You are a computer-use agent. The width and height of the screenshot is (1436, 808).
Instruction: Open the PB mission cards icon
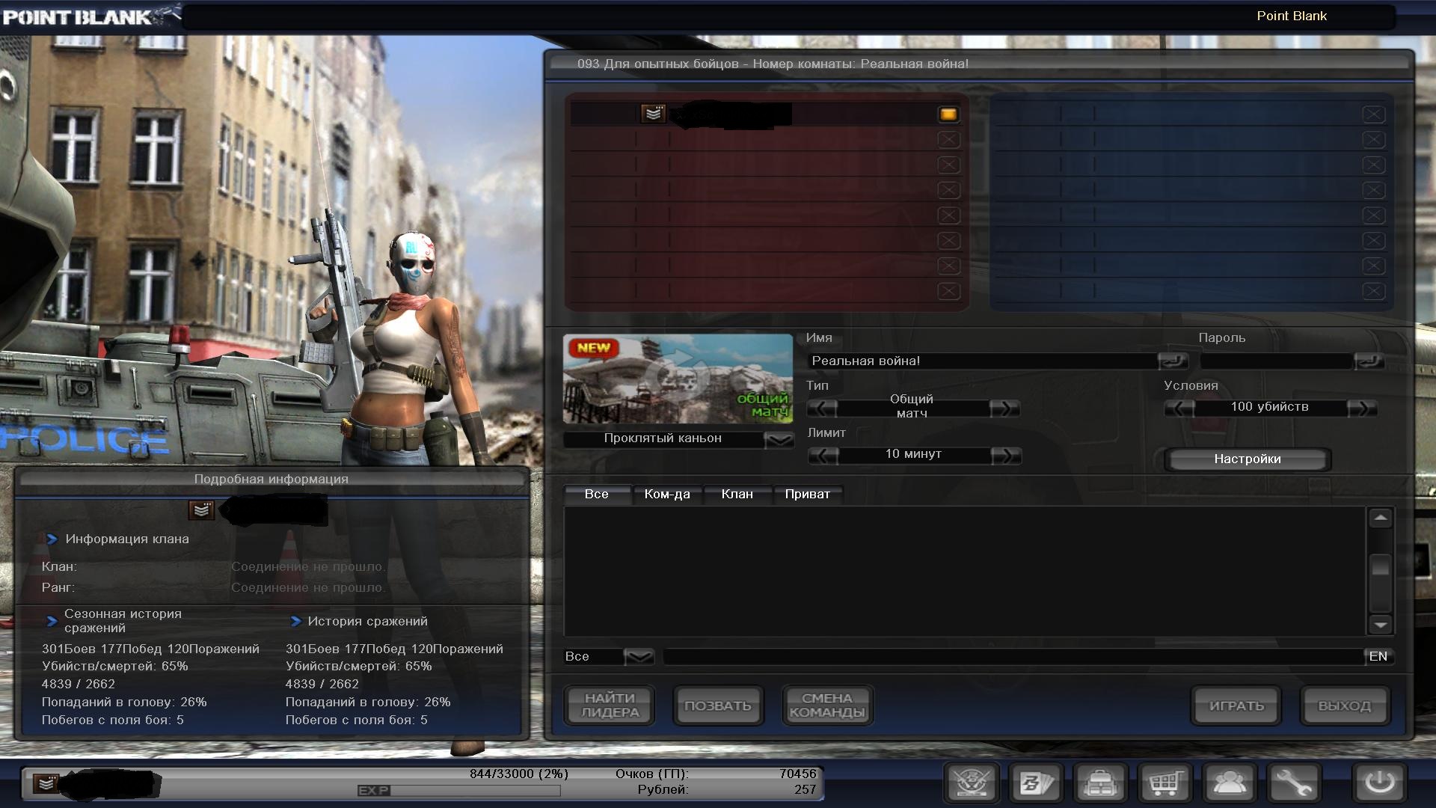coord(1037,783)
